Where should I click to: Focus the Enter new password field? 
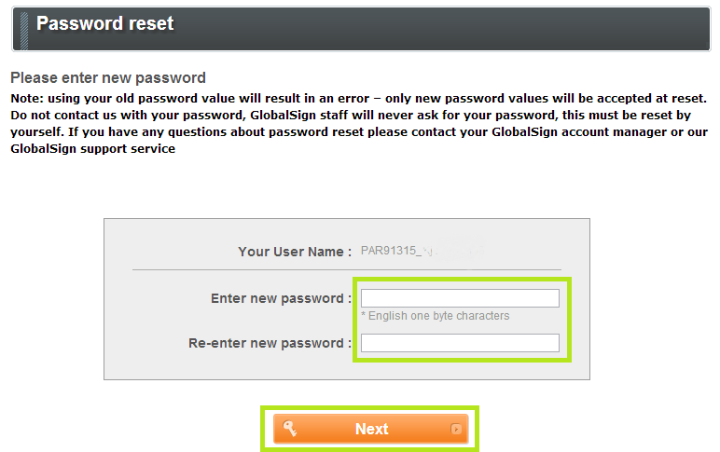coord(460,298)
